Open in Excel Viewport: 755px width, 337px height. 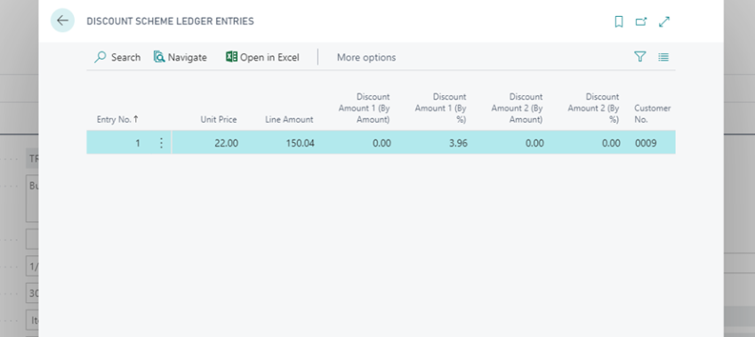point(262,57)
